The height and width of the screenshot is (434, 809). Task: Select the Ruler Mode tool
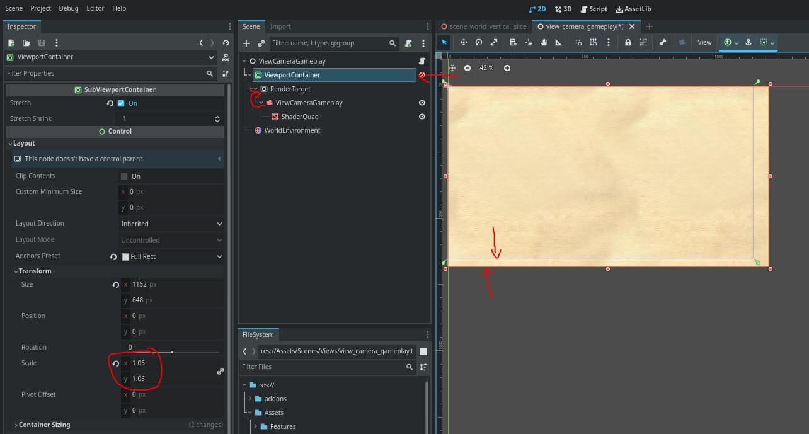coord(559,42)
